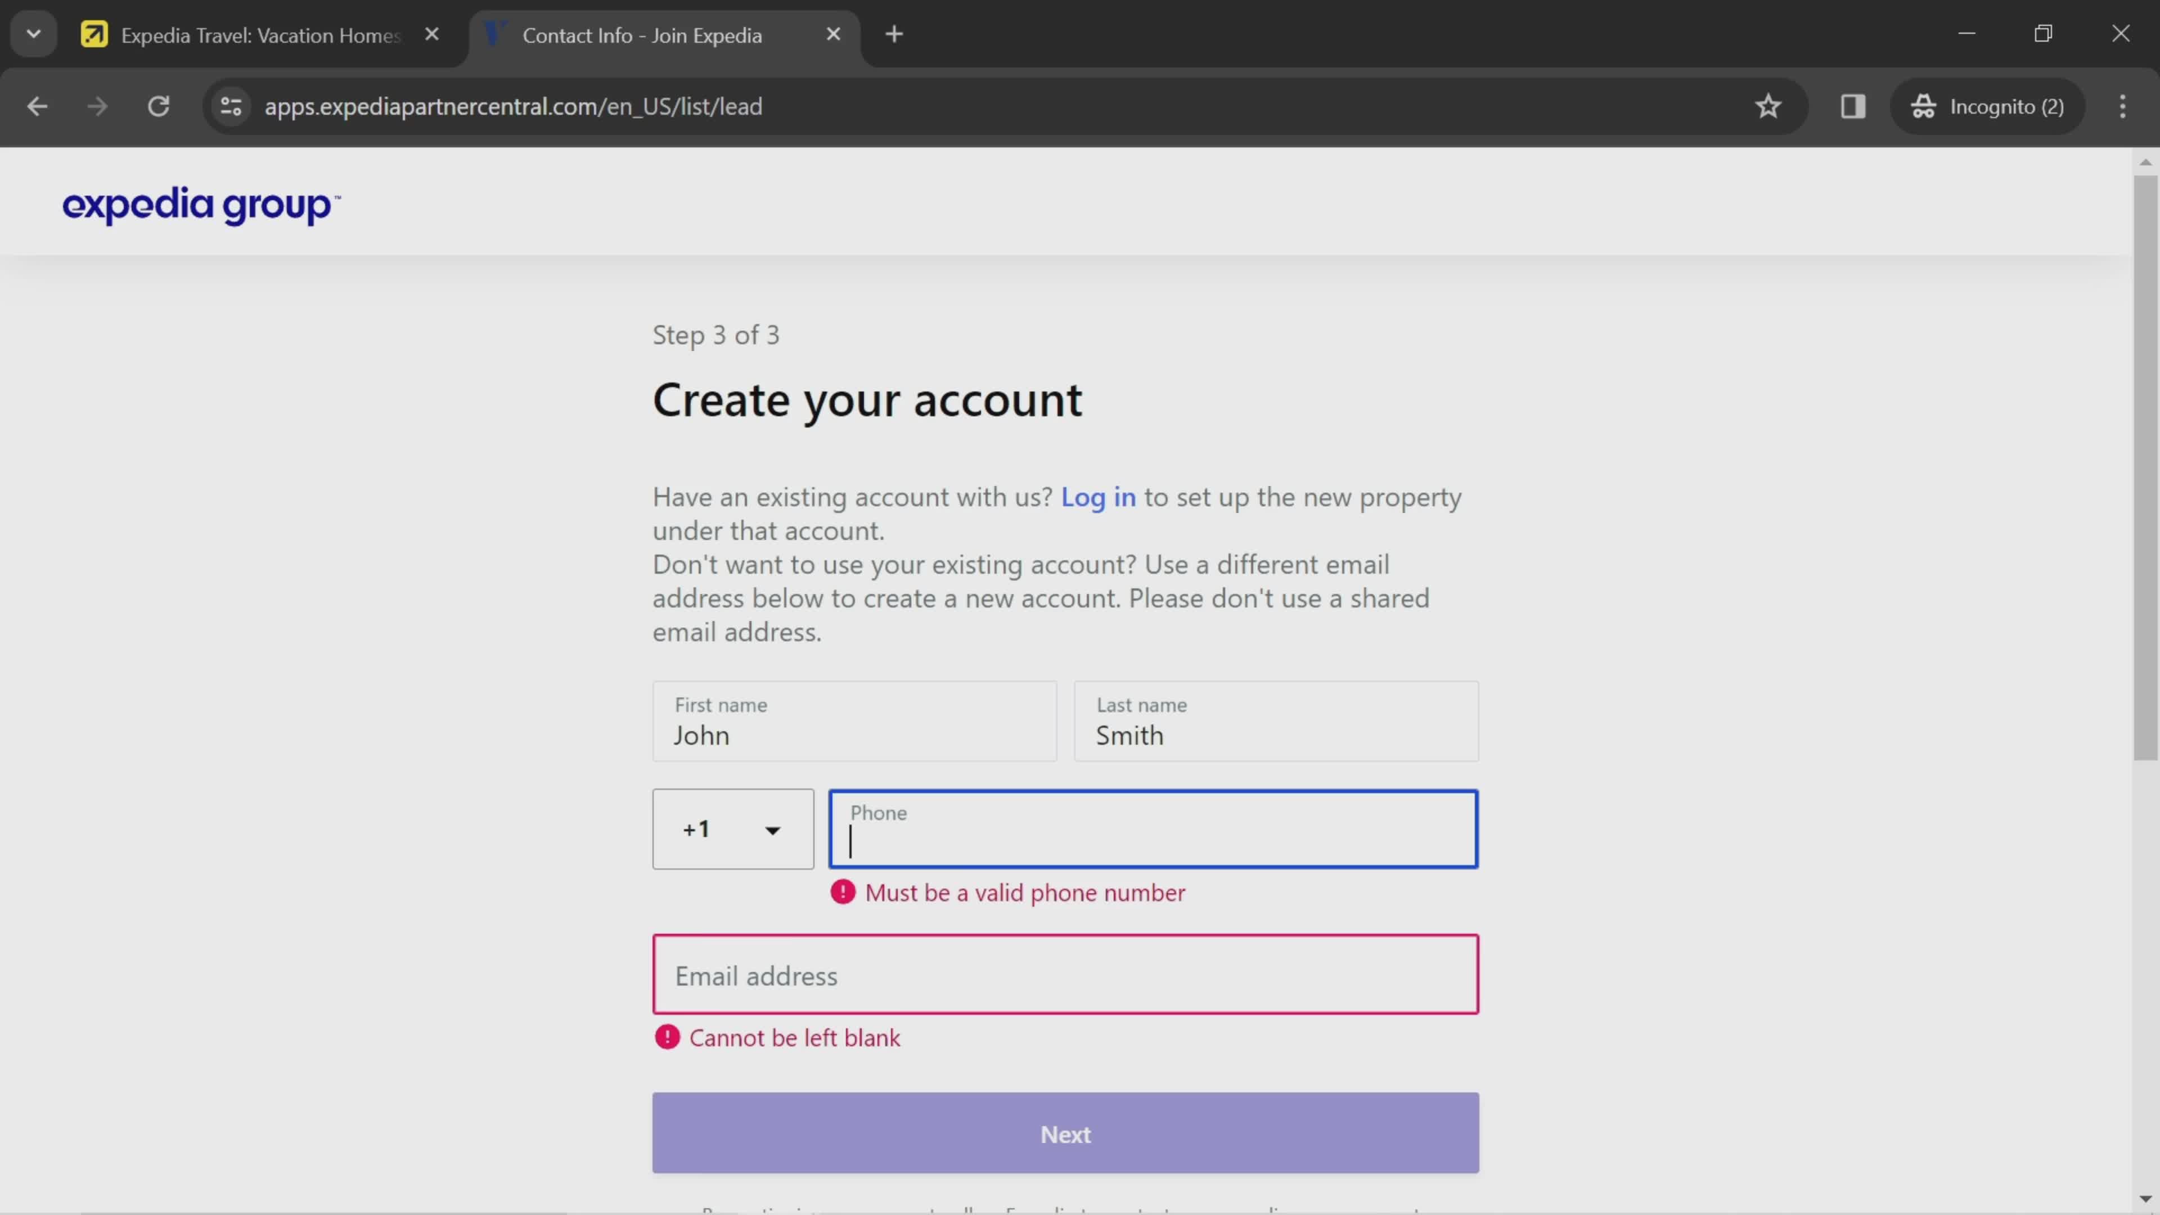Select the Contact Info - Join Expedia tab

[641, 34]
